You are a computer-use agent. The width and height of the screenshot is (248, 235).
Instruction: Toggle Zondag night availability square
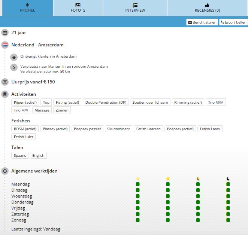(x=228, y=220)
